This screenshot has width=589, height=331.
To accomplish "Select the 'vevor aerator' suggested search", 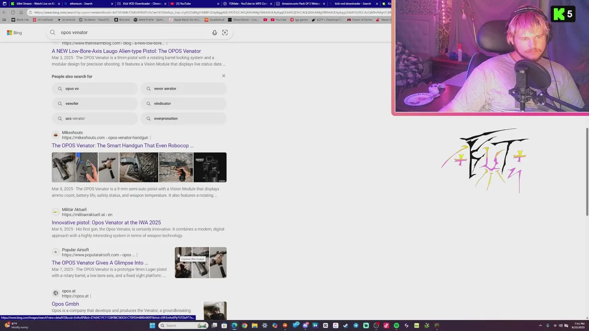I will pos(184,89).
